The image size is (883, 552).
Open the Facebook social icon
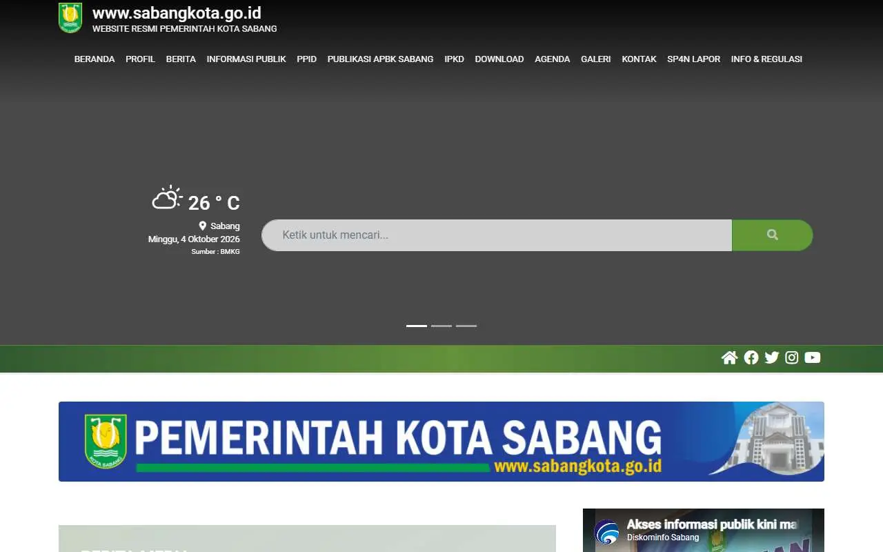751,357
